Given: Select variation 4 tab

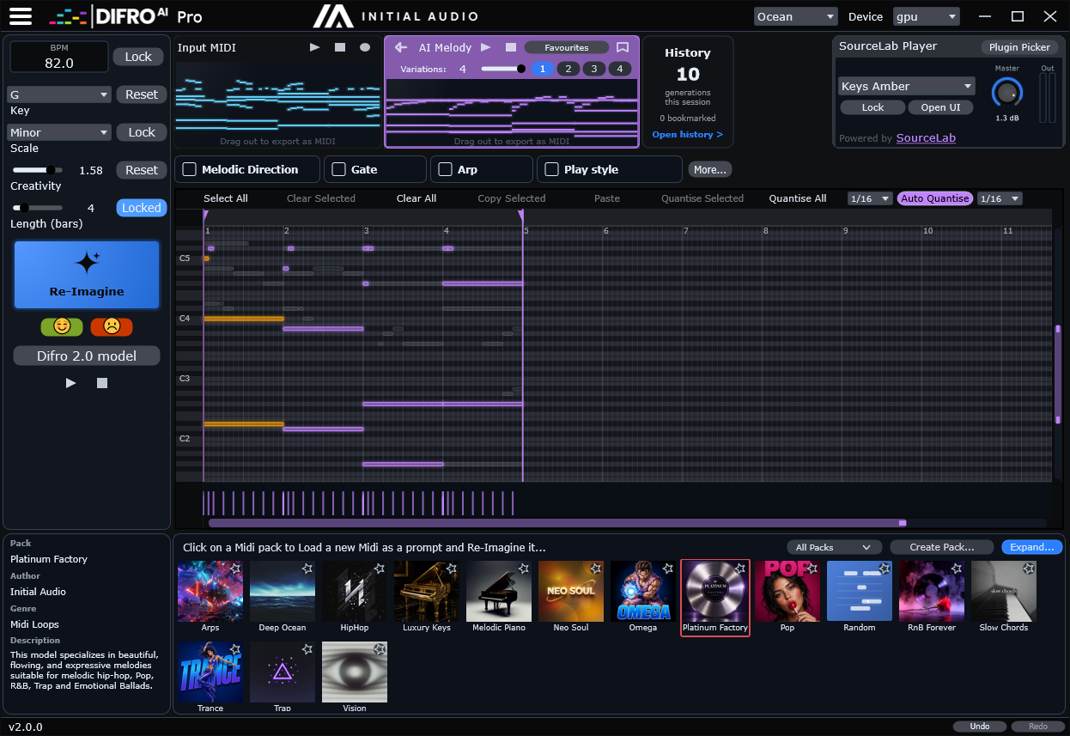Looking at the screenshot, I should pos(620,69).
